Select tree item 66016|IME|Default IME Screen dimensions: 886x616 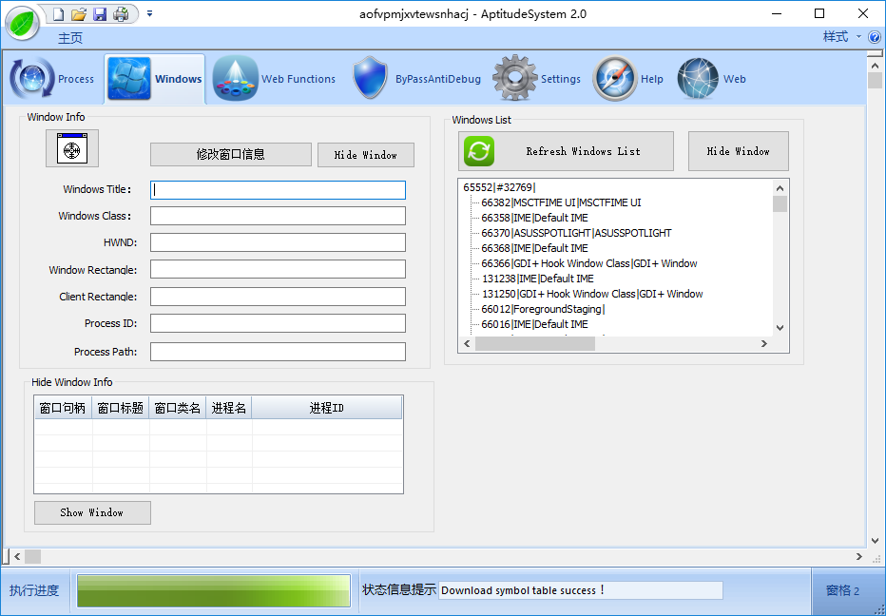click(534, 325)
